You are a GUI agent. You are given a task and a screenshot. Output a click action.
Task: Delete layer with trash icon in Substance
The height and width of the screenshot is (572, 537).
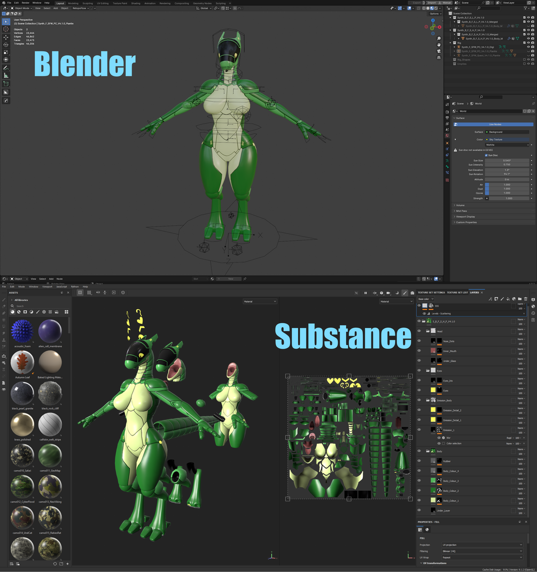point(526,299)
